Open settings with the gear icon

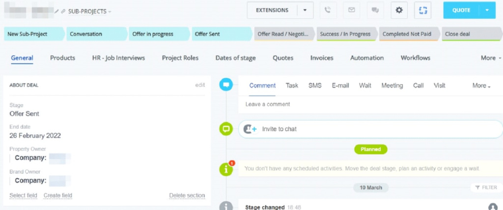click(399, 10)
